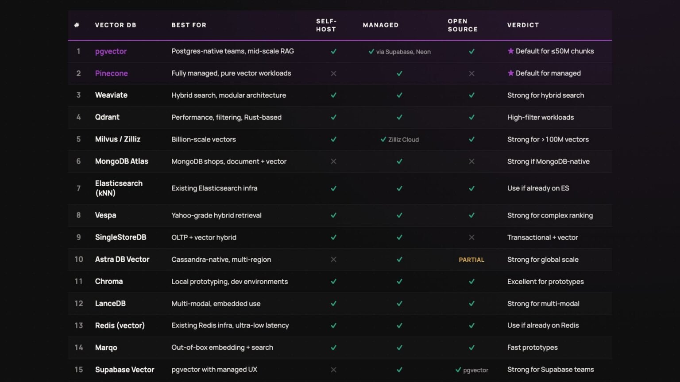Click Elasticsearch (kNN) managed checkmark
The image size is (680, 382).
[x=399, y=188]
